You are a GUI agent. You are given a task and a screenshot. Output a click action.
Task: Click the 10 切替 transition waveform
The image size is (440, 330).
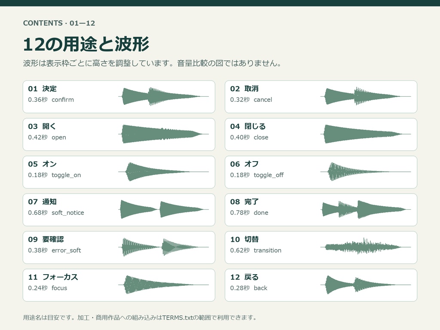point(366,247)
